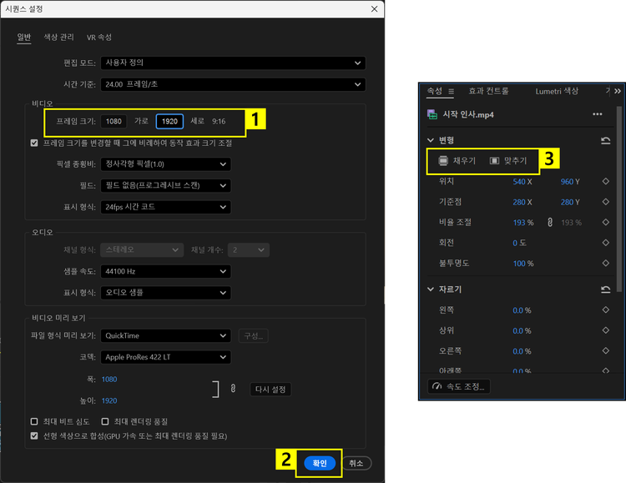Image resolution: width=626 pixels, height=483 pixels.
Task: Open the 편집 모드 dropdown
Action: point(233,63)
